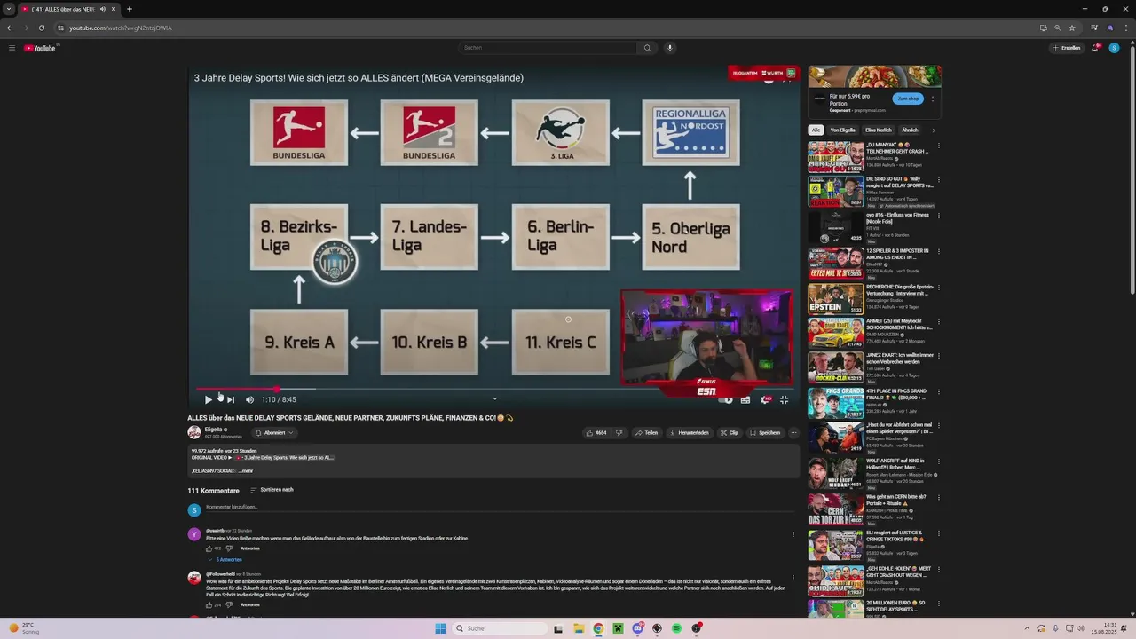Screen dimensions: 1136x639
Task: Mute the tab via its speaker icon
Action: coord(103,9)
